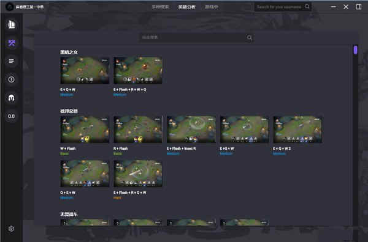Click the combo search magnifier icon
Viewport: 368px width, 242px height.
pyautogui.click(x=249, y=38)
